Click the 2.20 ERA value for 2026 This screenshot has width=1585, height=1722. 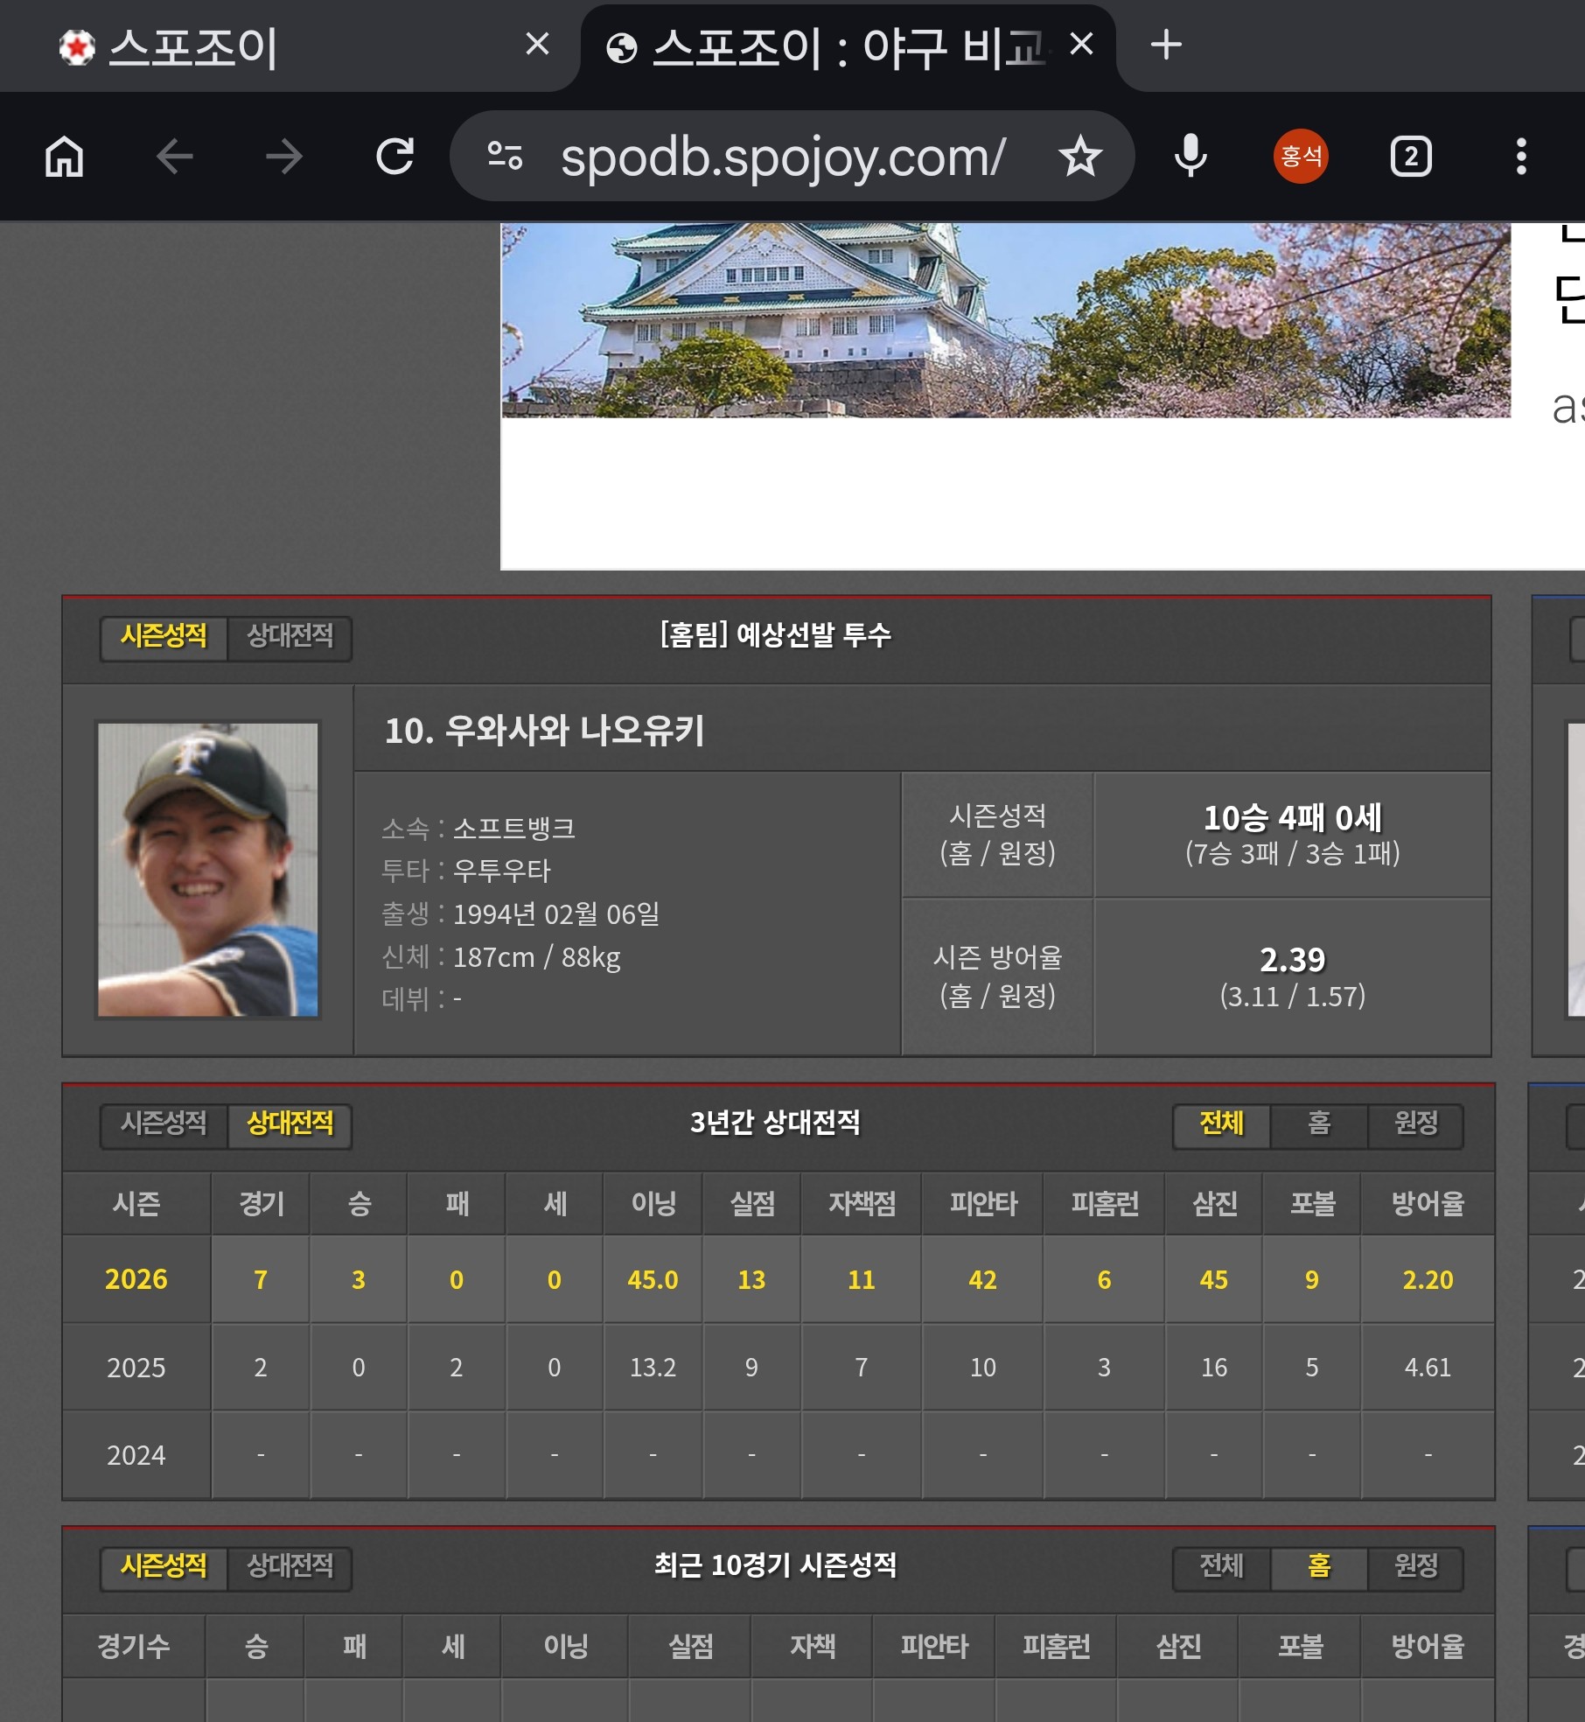coord(1428,1280)
